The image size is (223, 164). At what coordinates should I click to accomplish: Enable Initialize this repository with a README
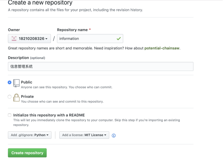(10, 115)
